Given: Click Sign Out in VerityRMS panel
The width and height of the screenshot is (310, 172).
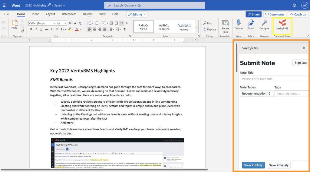Looking at the screenshot, I should [301, 63].
